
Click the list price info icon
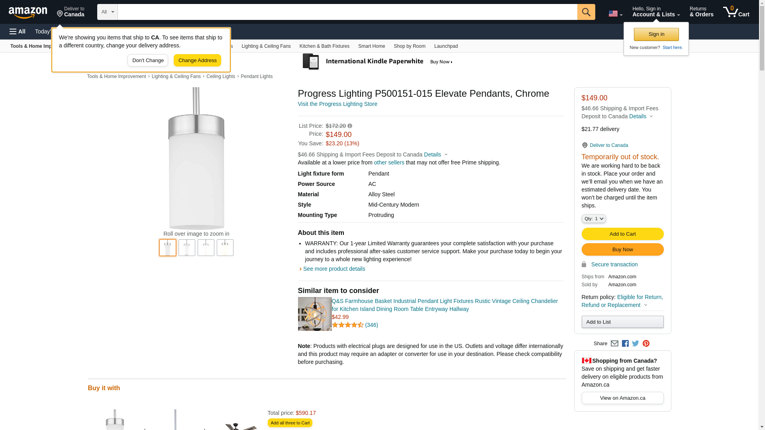[350, 126]
